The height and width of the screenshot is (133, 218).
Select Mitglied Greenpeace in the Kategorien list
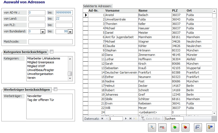40,62
